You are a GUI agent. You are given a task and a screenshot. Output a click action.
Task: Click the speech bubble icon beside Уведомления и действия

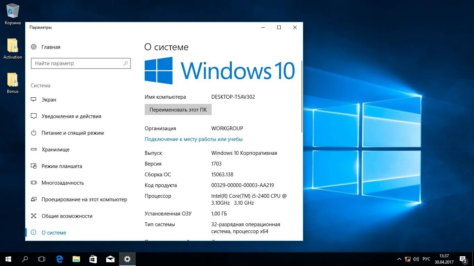click(x=34, y=116)
